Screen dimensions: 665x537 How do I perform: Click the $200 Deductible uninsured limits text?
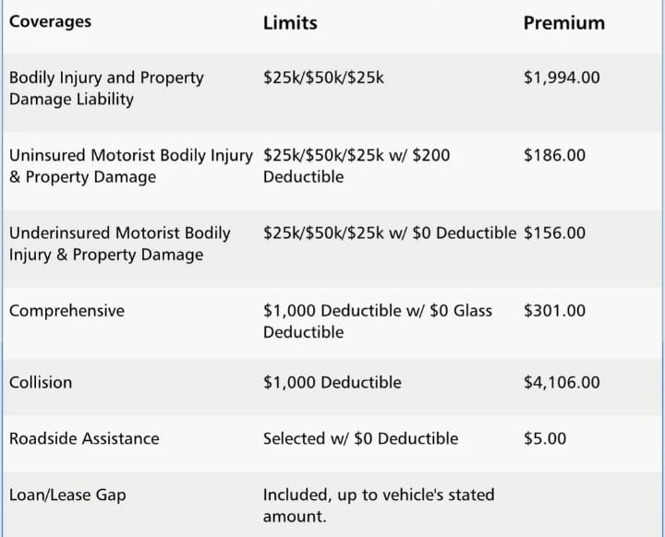pos(357,166)
